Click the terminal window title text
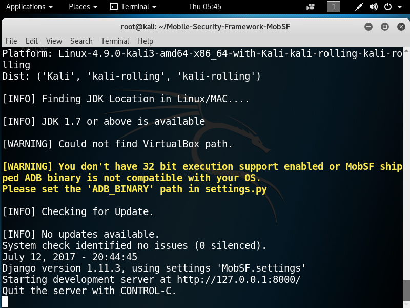410x308 pixels. click(x=206, y=27)
